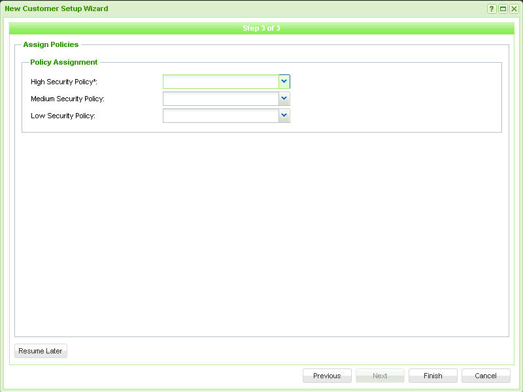Click the greyed-out Next button
Viewport: 523px width, 392px height.
[x=380, y=376]
